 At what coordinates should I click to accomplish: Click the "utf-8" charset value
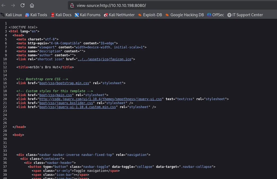(x=50, y=39)
